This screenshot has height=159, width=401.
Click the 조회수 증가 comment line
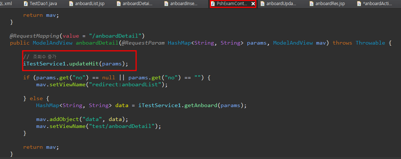pos(40,57)
